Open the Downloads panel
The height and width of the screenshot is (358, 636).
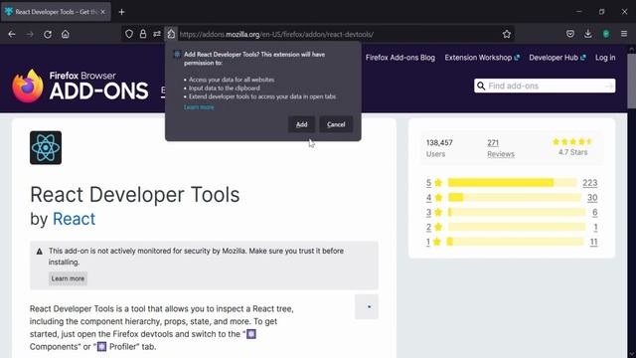click(x=588, y=34)
